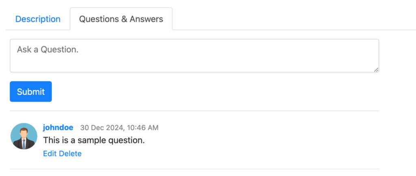416x176 pixels.
Task: Select the Questions & Answers tab
Action: 121,19
